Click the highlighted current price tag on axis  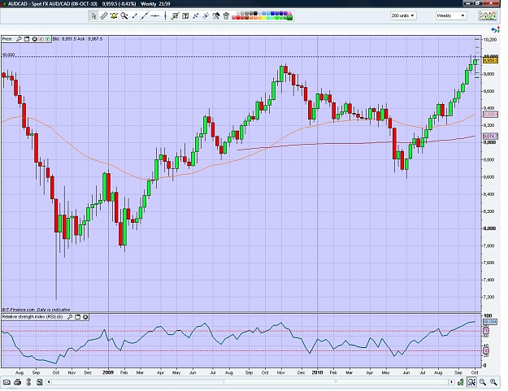coord(490,60)
